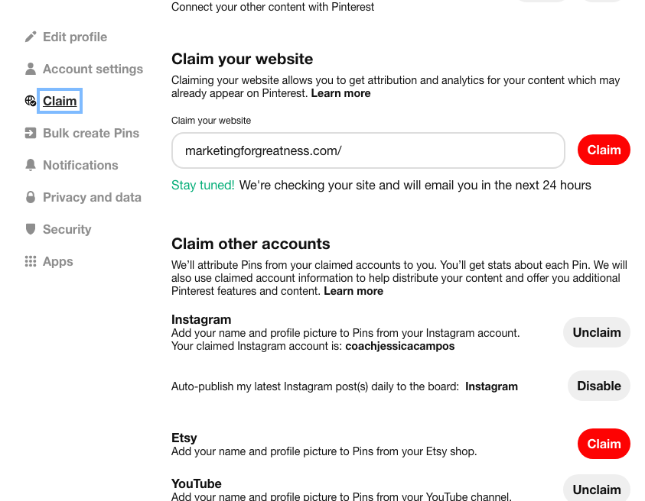The width and height of the screenshot is (645, 501).
Task: Open the Bulk create Pins section
Action: (90, 133)
